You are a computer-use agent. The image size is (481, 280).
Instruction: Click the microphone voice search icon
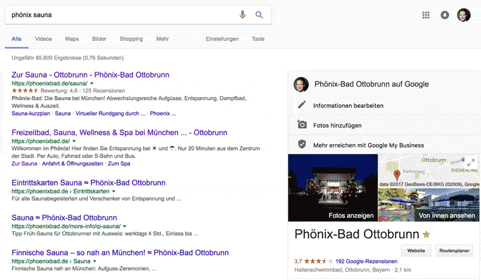coord(242,14)
